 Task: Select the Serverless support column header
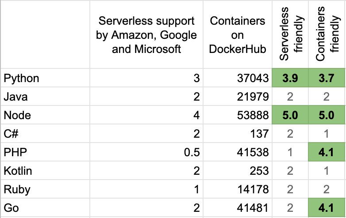tap(146, 34)
